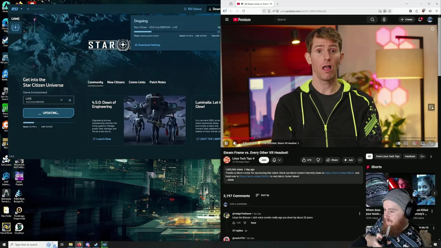Viewport: 441px width, 248px height.
Task: Open YouTube notifications bell
Action: click(x=420, y=20)
